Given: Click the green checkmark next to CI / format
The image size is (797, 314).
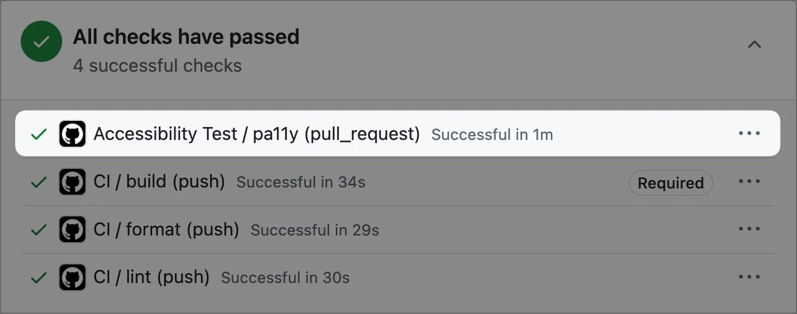Looking at the screenshot, I should click(x=38, y=229).
